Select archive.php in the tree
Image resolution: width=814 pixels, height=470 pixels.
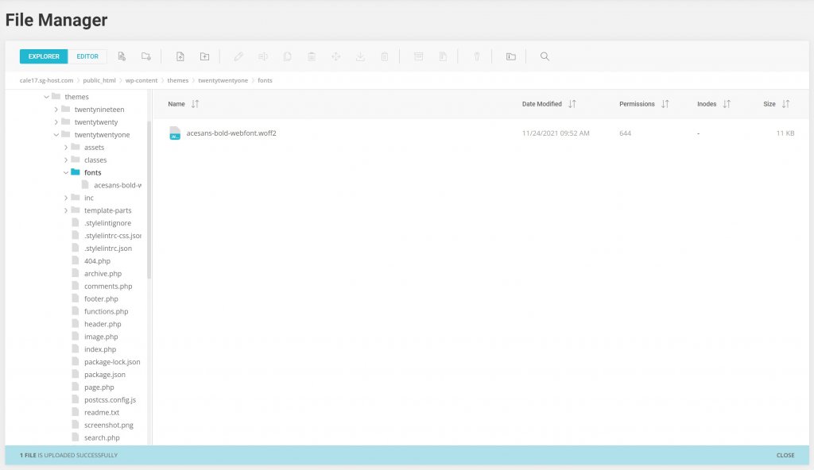coord(103,273)
